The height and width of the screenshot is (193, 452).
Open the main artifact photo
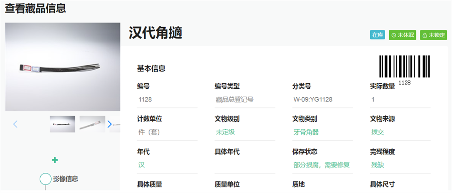[x=63, y=67]
